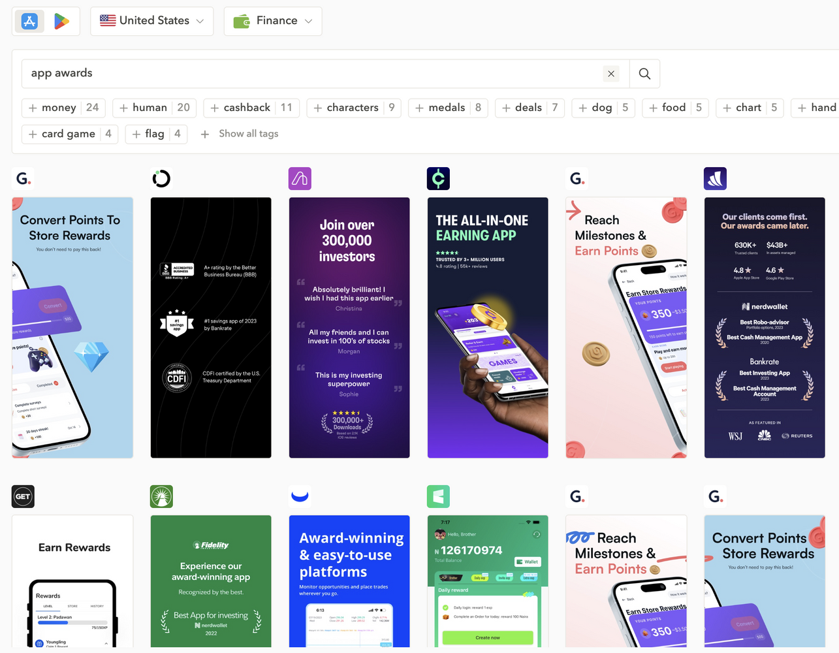Screen dimensions: 839x653
Task: Open bottom-row Convert Points To Store Rewards screenshot
Action: click(x=765, y=581)
